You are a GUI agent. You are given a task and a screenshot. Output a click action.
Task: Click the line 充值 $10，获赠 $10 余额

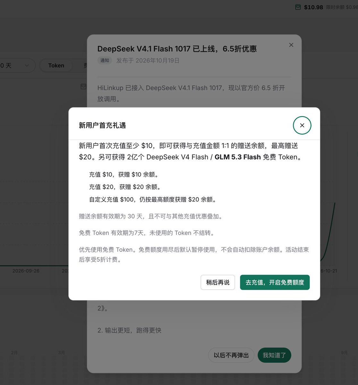[124, 175]
